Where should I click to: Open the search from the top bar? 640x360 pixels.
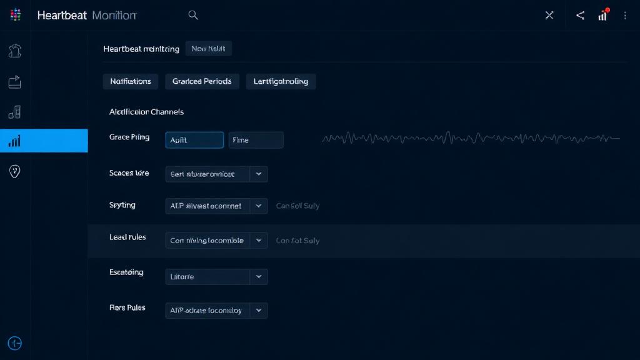193,14
